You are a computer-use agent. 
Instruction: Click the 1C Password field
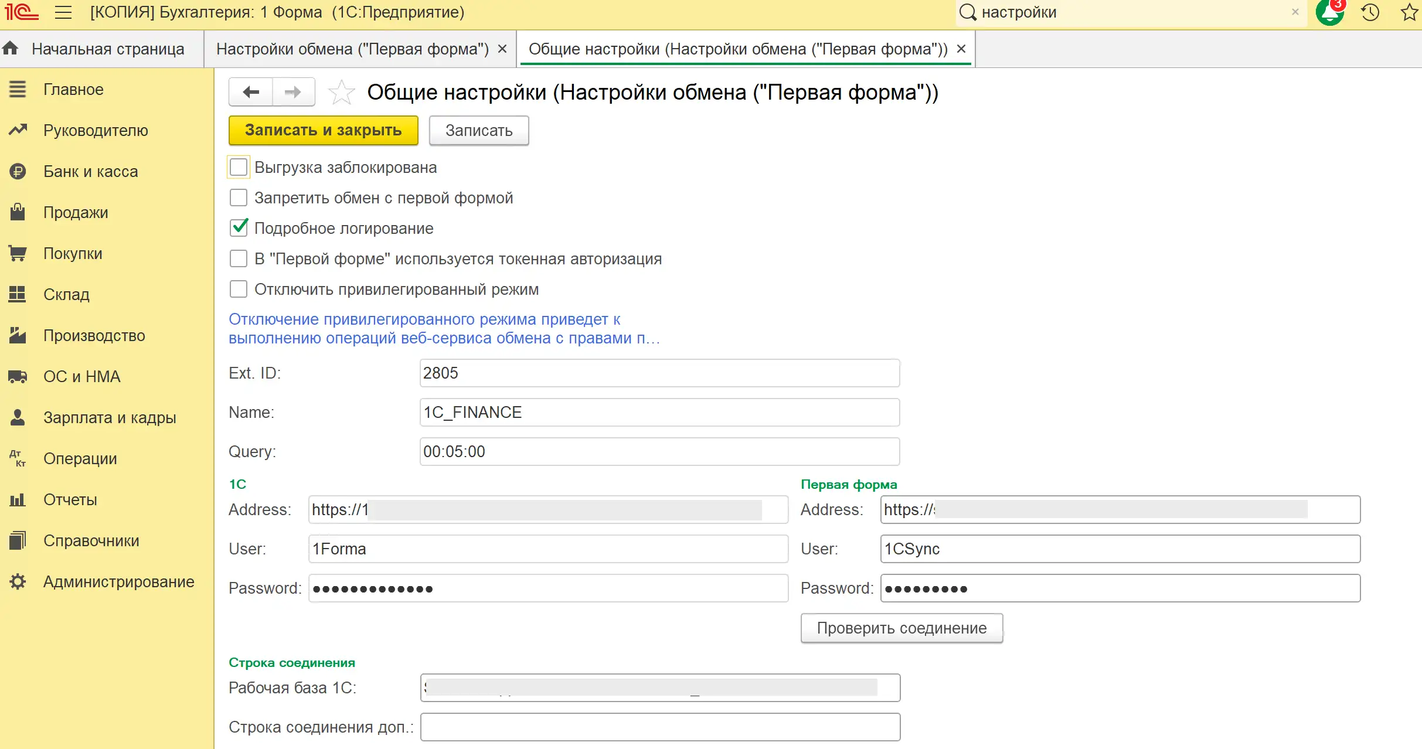(548, 588)
